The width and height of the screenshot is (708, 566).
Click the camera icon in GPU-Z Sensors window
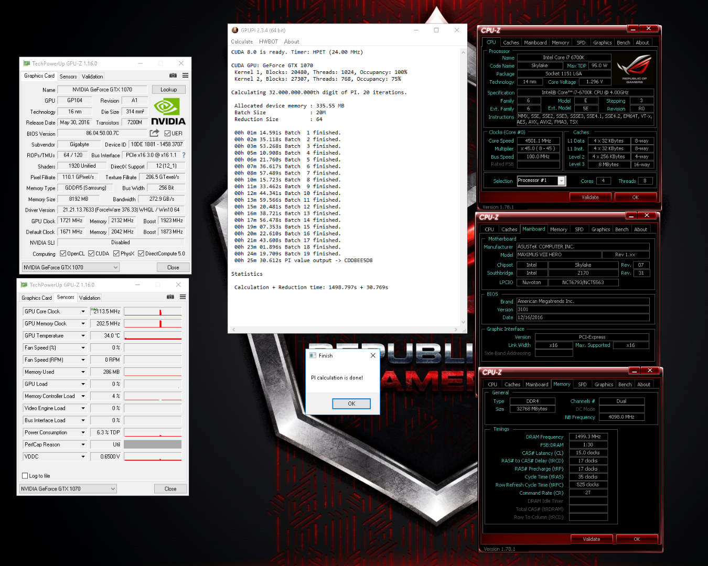(170, 297)
